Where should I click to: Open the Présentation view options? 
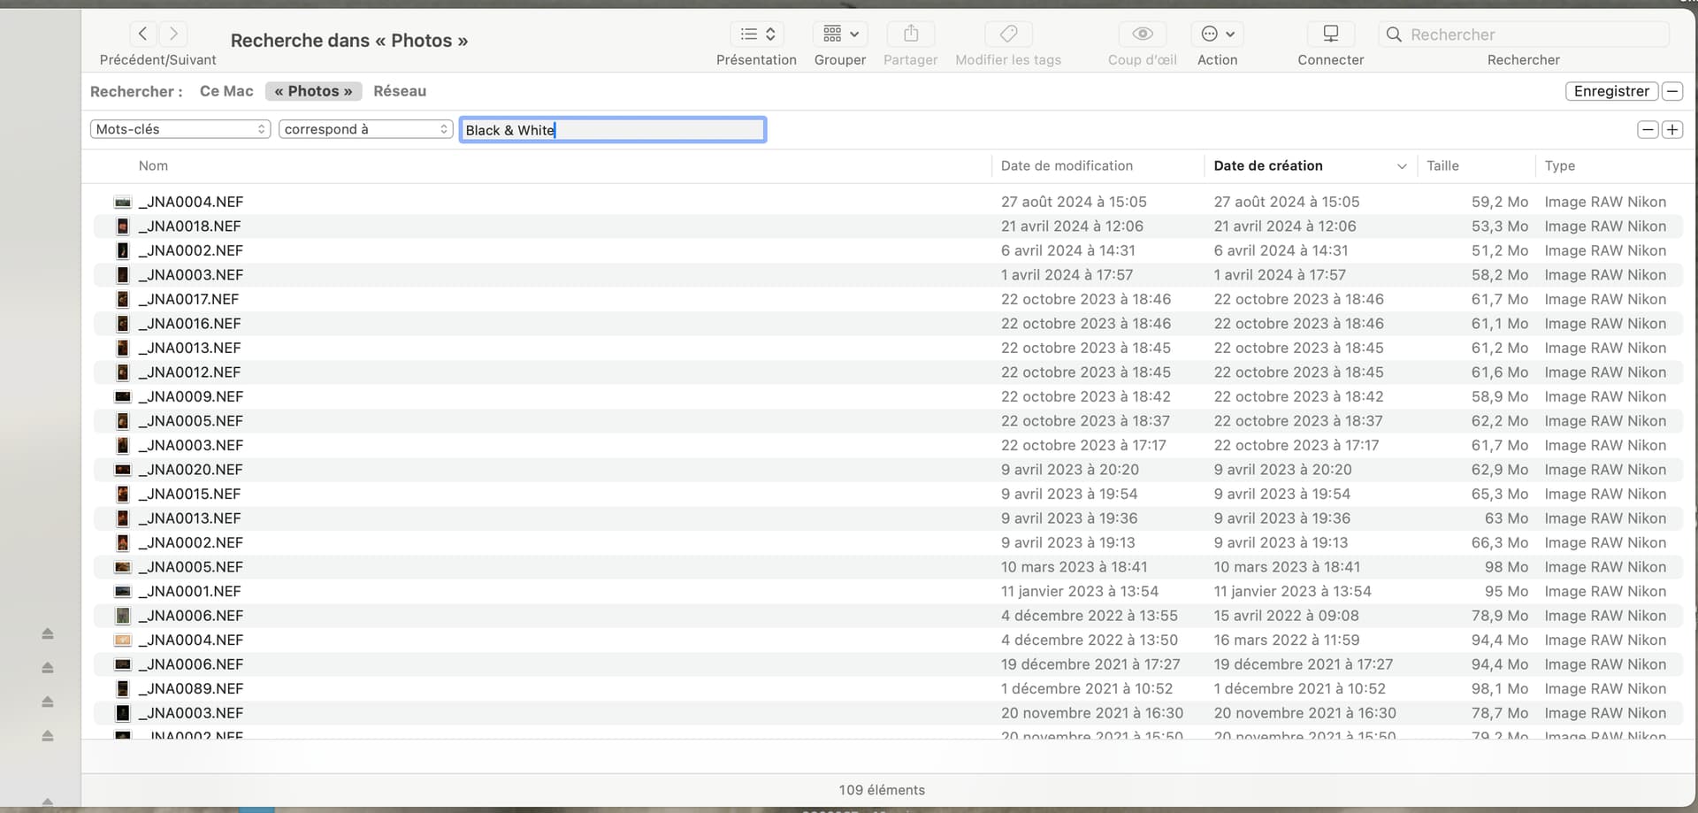point(757,34)
